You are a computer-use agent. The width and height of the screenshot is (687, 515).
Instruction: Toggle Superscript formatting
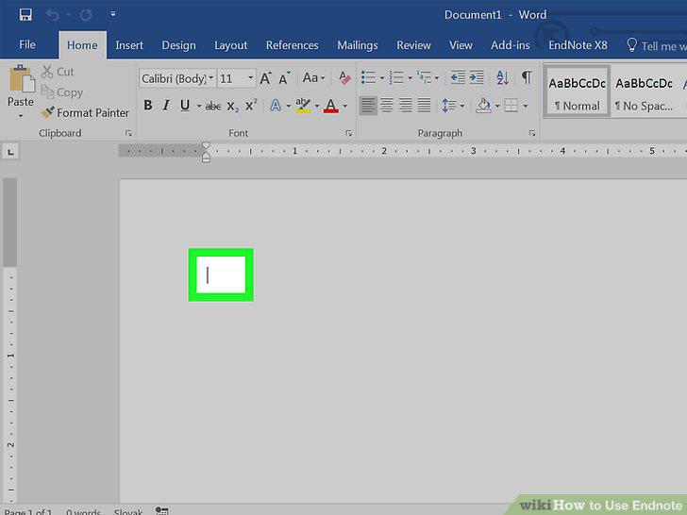click(251, 106)
